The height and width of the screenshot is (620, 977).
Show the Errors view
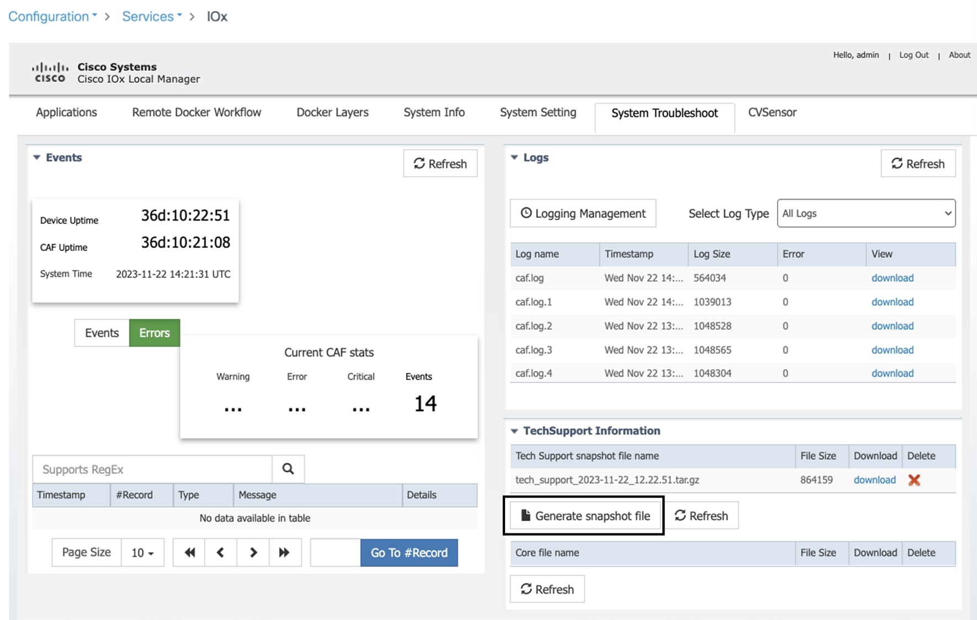tap(155, 333)
